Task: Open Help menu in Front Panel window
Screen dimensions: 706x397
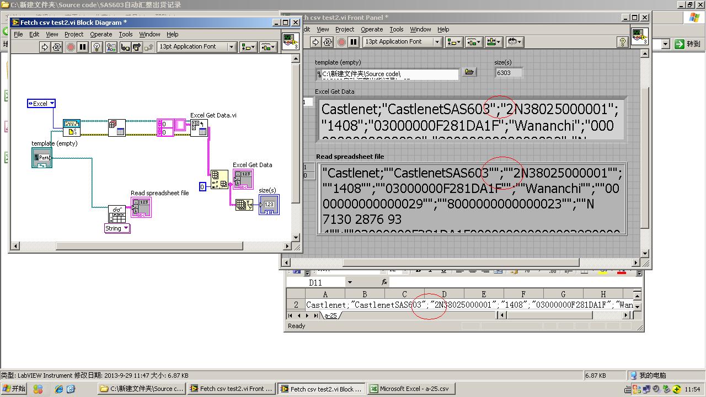Action: click(443, 29)
